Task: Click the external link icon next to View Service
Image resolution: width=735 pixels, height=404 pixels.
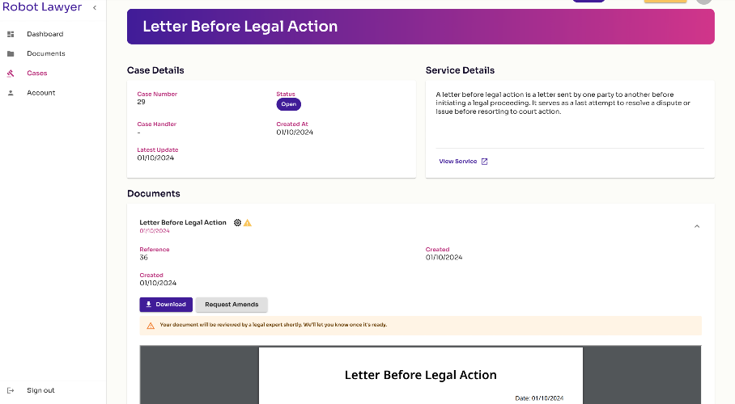Action: click(x=485, y=162)
